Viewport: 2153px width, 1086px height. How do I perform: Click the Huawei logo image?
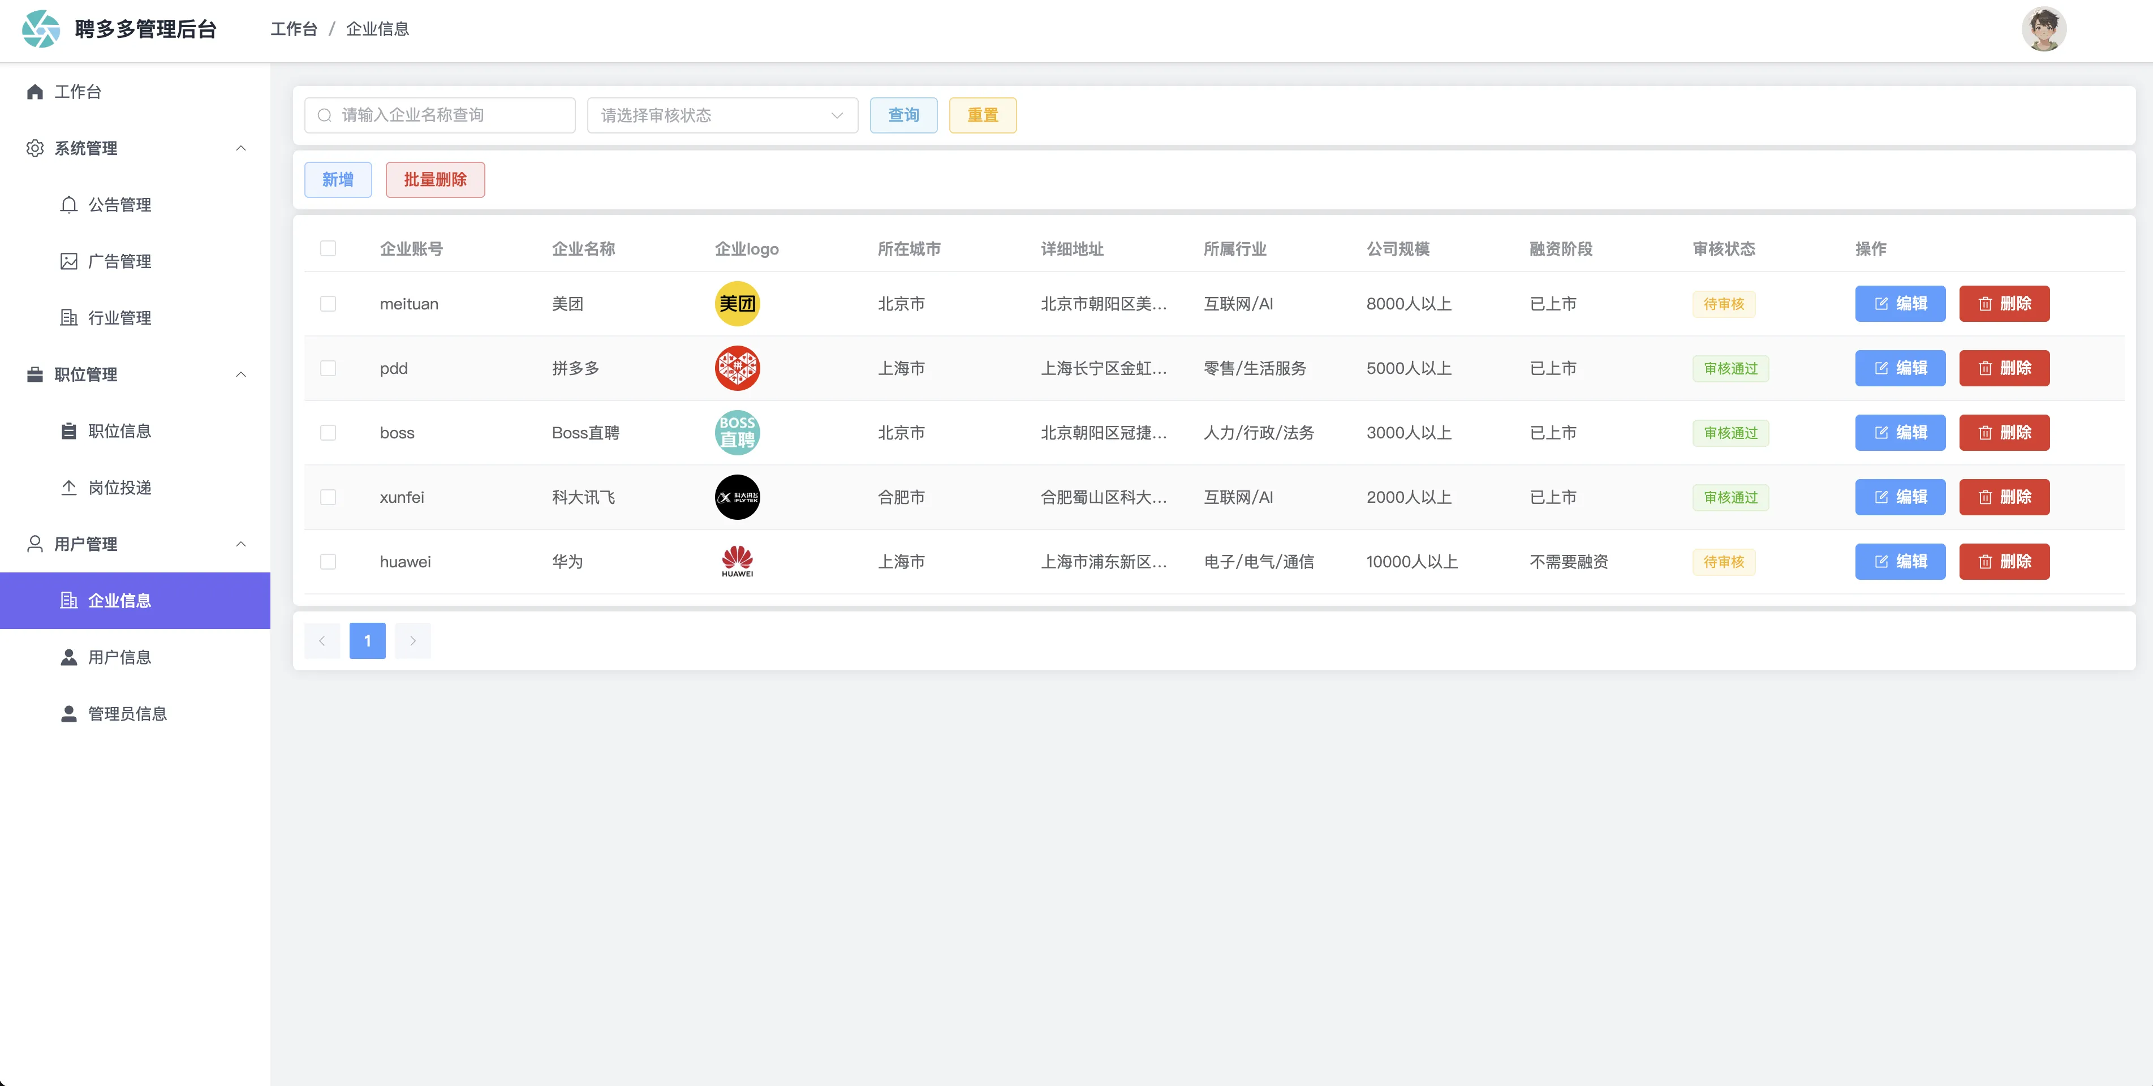click(x=737, y=561)
